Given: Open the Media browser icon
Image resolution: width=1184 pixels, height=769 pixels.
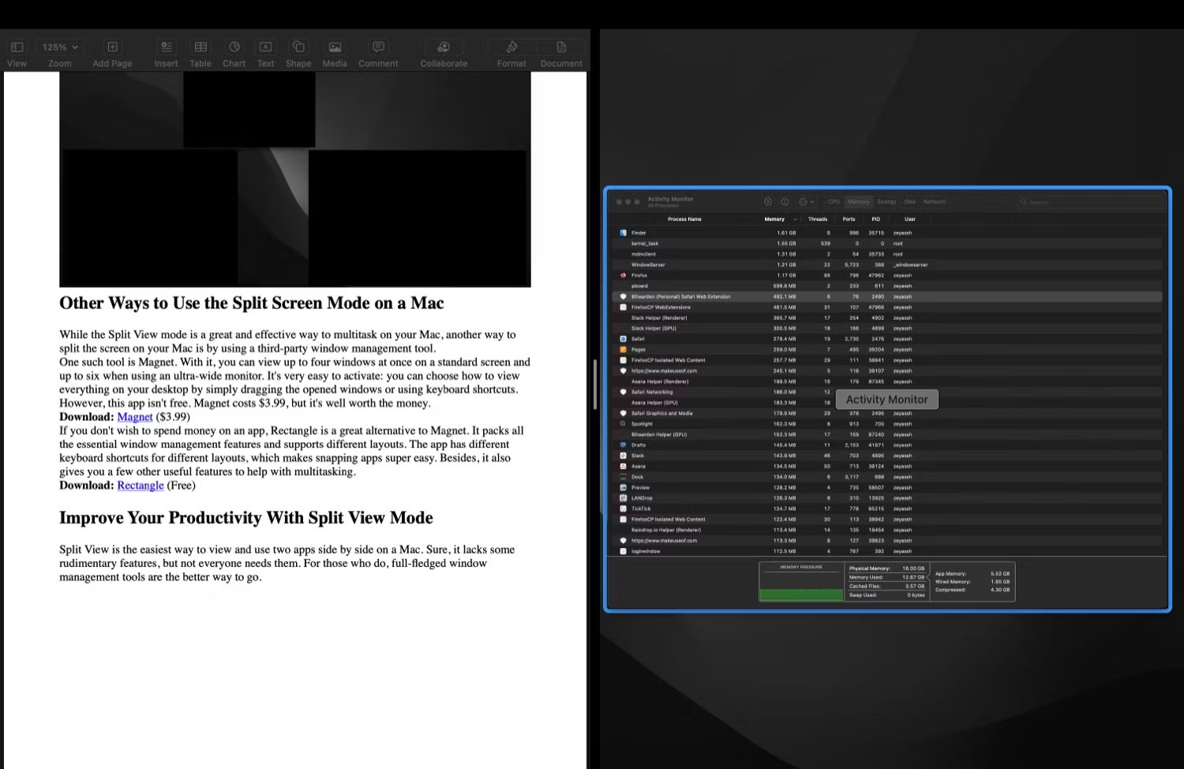Looking at the screenshot, I should (x=334, y=47).
